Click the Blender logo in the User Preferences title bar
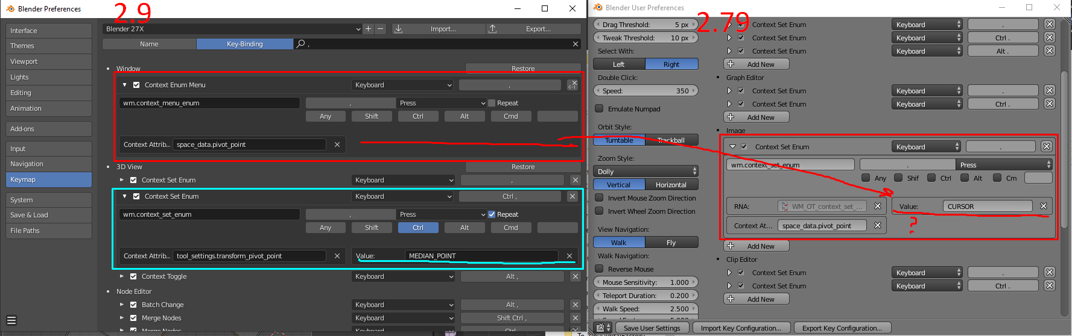Screen dimensions: 1072x336 coord(598,7)
